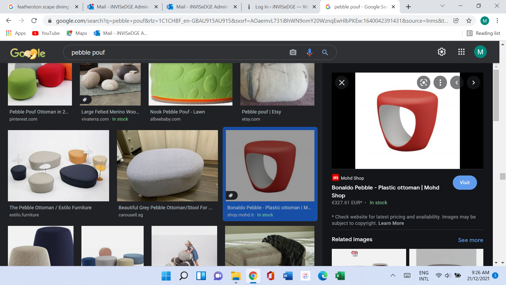Open Chrome's three-dot menu
This screenshot has height=285, width=506.
coord(497,21)
